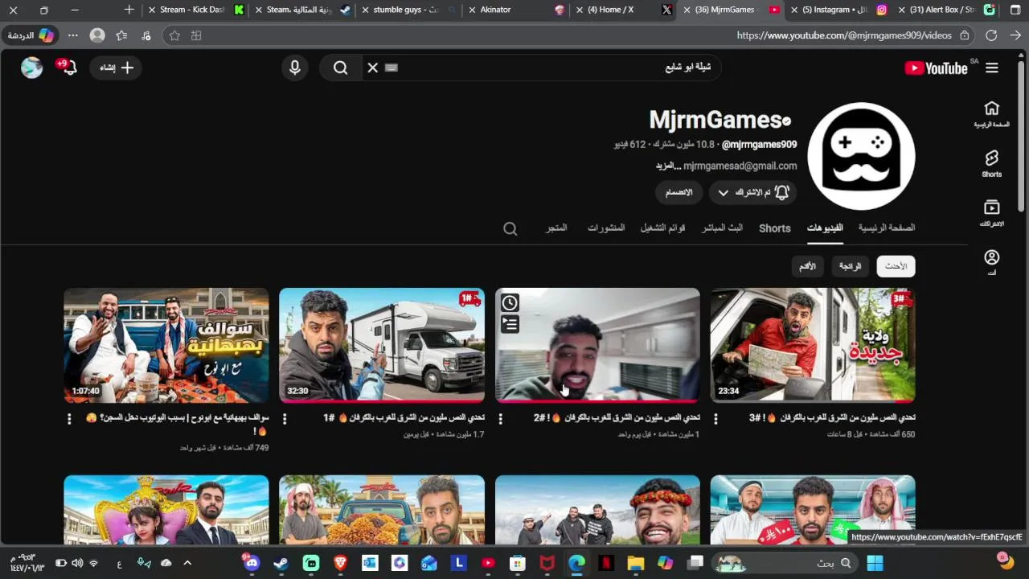Clear the search box text

point(373,68)
